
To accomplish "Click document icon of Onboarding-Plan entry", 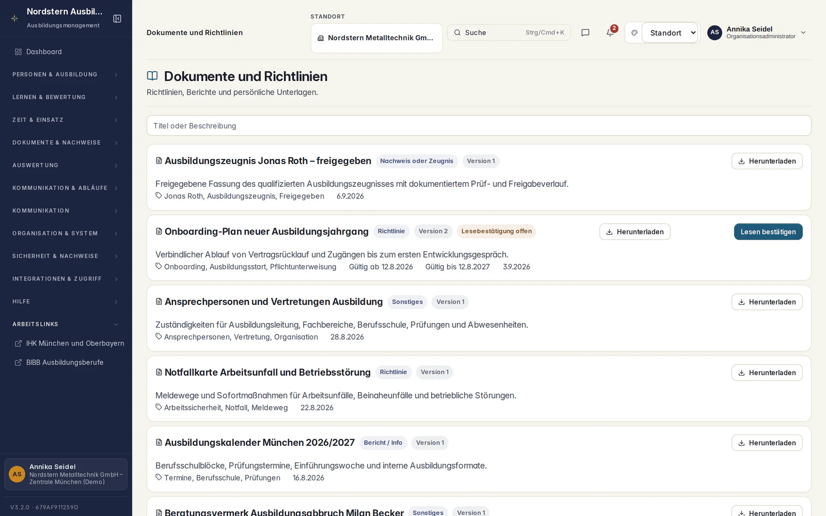I will (159, 232).
